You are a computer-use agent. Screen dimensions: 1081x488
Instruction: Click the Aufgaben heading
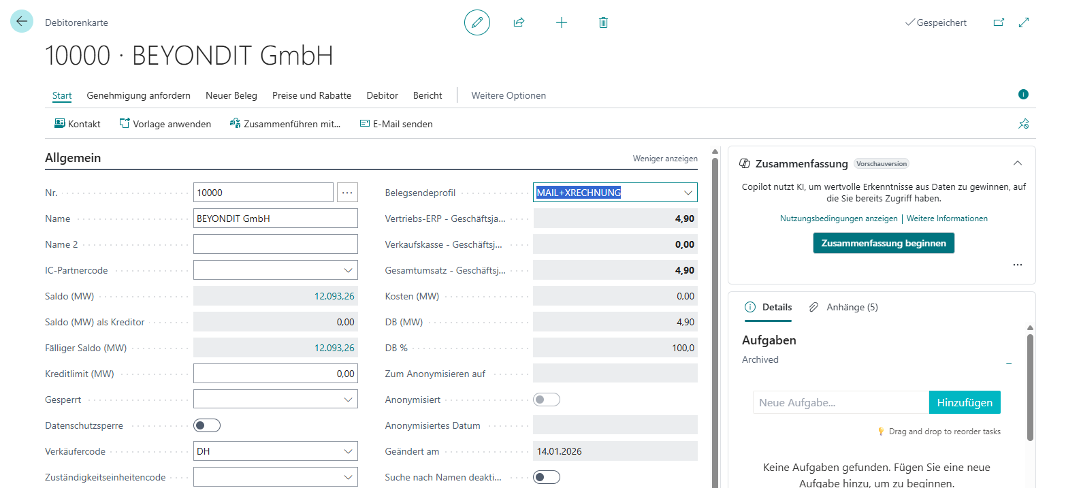pyautogui.click(x=769, y=340)
